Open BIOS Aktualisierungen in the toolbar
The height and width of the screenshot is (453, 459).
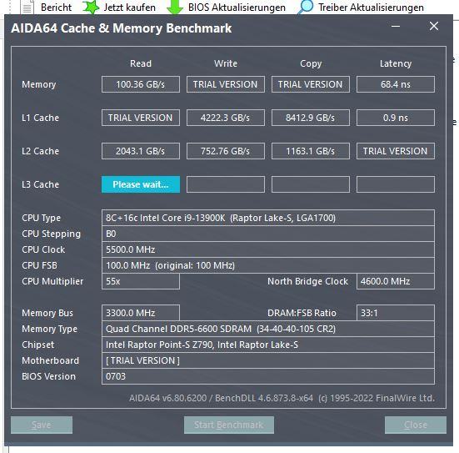pos(237,8)
